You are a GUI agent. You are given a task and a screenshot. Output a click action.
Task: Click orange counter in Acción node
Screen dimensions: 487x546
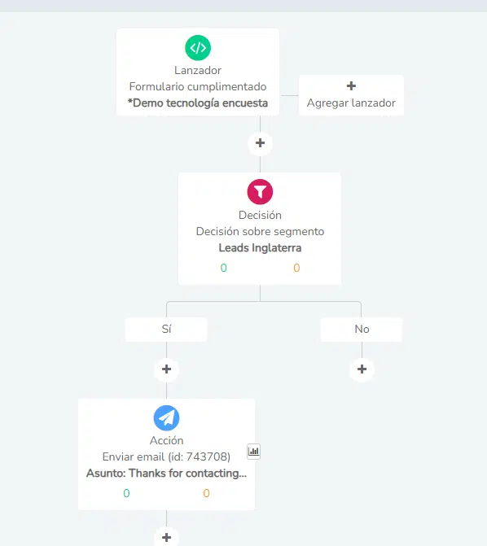(x=206, y=493)
